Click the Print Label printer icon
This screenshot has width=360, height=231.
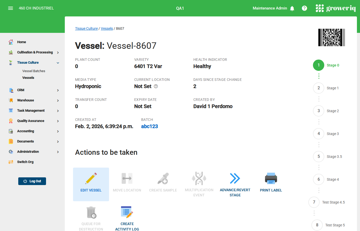271,178
